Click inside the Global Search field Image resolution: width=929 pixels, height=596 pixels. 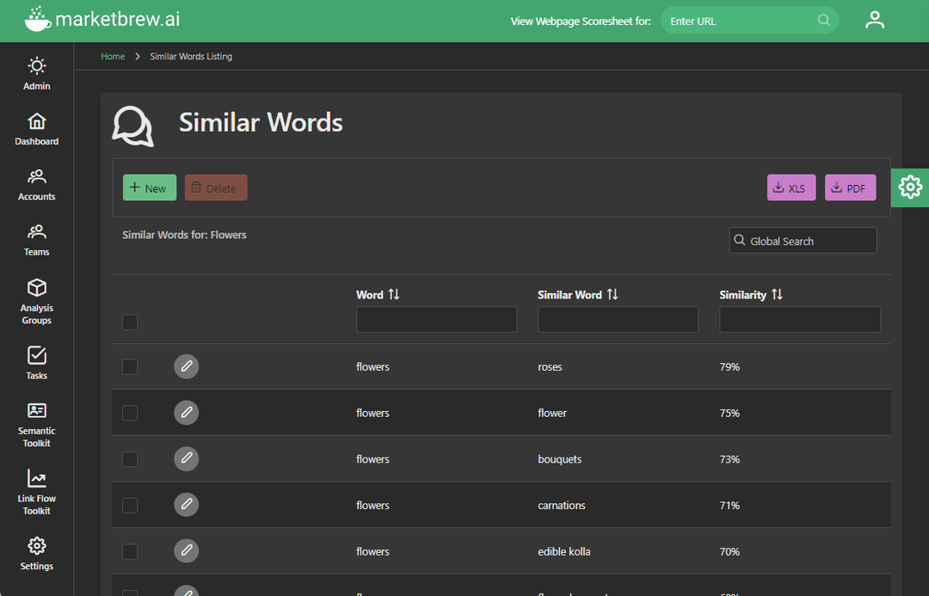point(802,240)
